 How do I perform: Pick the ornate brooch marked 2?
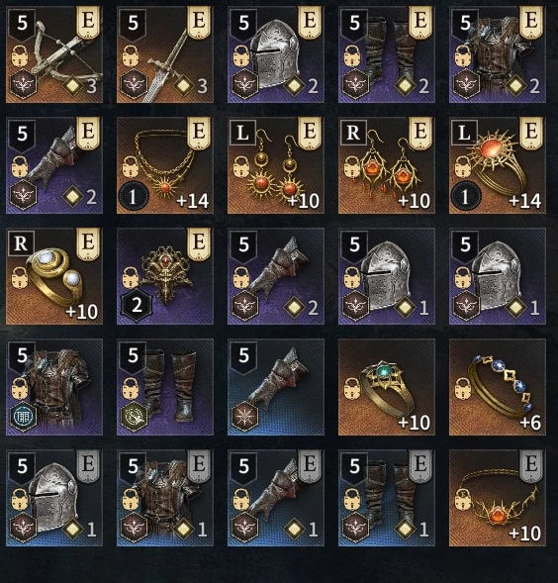coord(165,276)
